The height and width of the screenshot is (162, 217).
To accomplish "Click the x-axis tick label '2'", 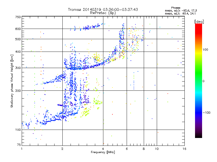I will 62,149.
